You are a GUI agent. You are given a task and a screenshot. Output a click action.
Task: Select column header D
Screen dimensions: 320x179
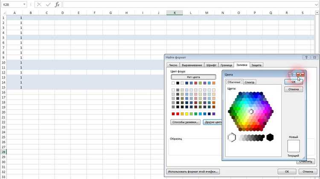[x=62, y=13]
